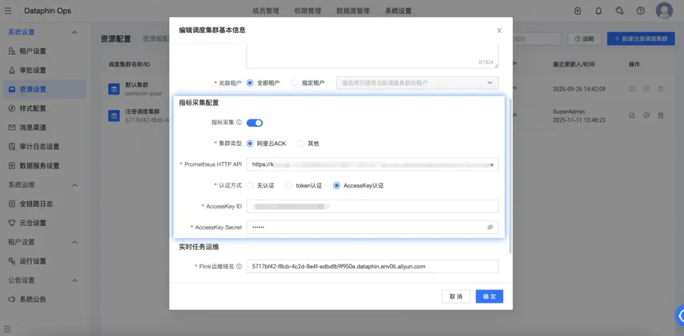Click the 资源配置 page heading
684x336 pixels.
tap(116, 39)
